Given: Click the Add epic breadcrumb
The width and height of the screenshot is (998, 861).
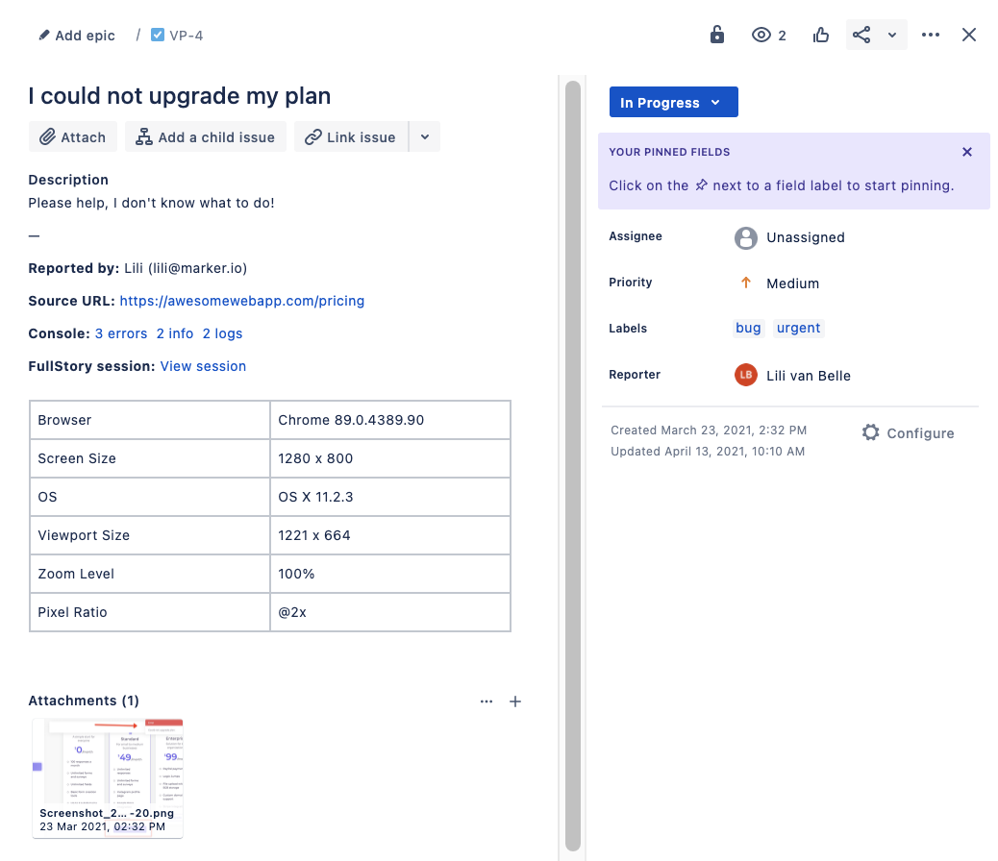Looking at the screenshot, I should point(76,35).
